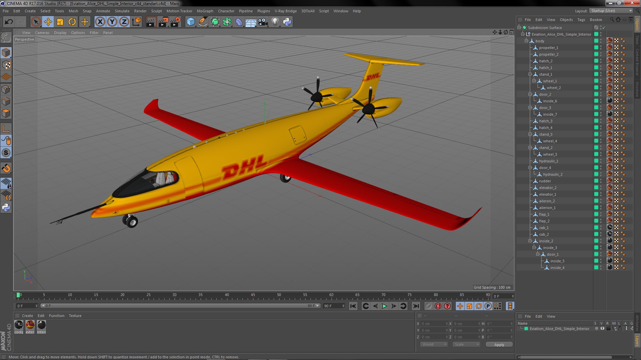Open material manager Texture menu
641x360 pixels.
tap(75, 316)
